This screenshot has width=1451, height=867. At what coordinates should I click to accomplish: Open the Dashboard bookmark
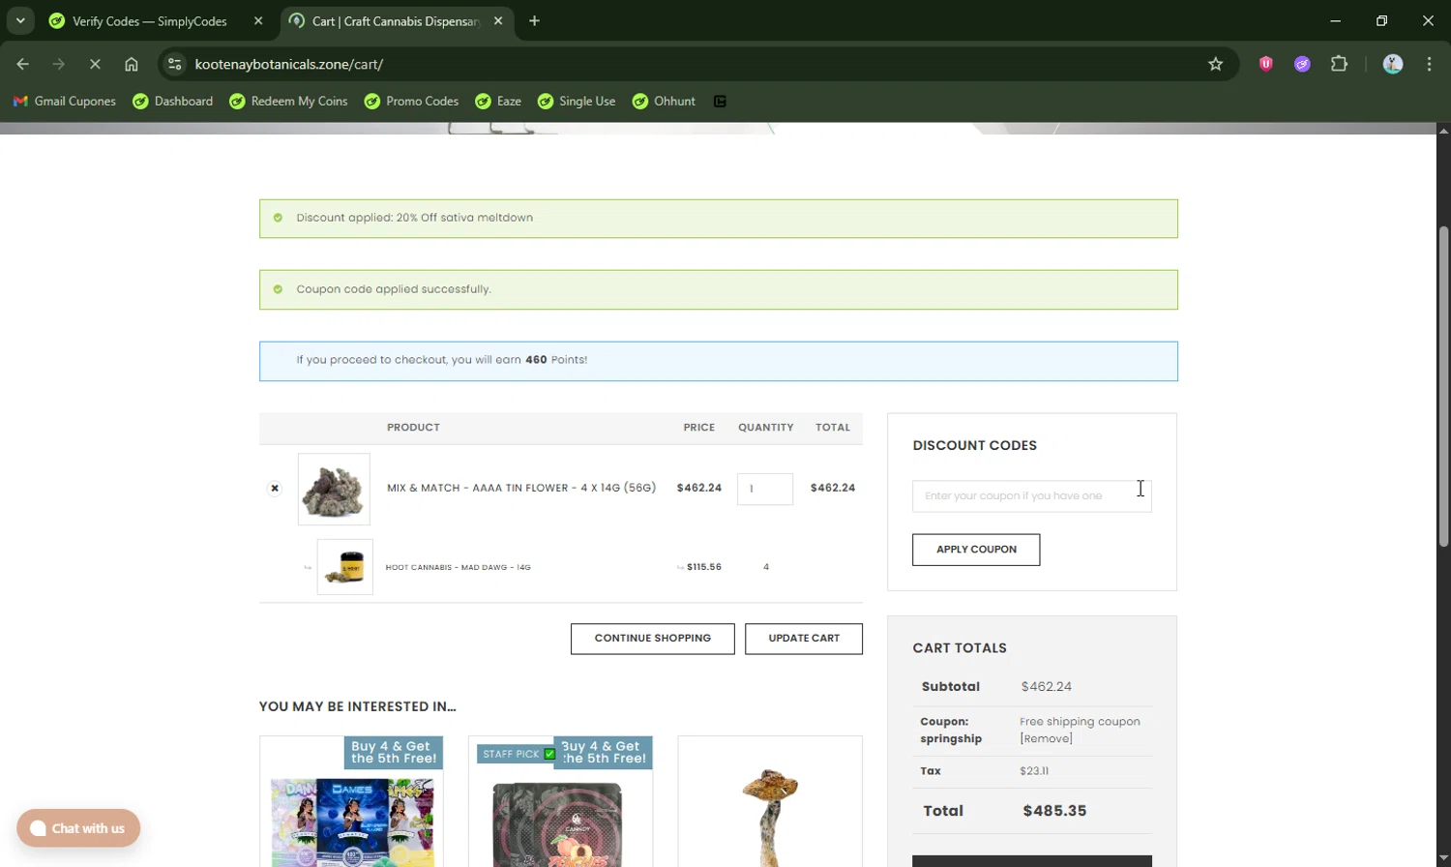tap(173, 101)
